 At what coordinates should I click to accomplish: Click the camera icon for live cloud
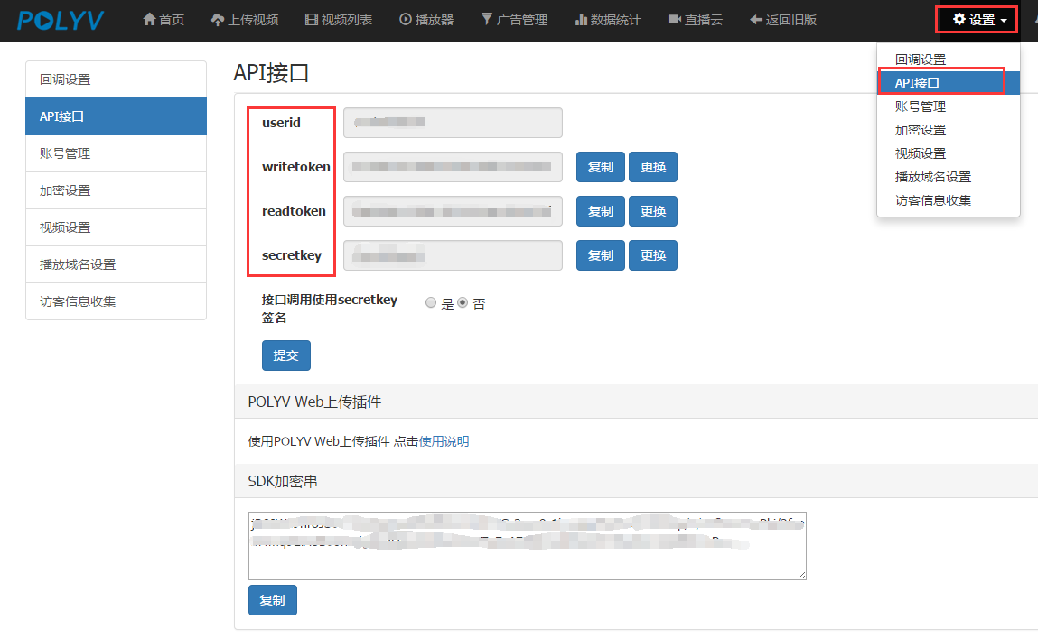675,20
